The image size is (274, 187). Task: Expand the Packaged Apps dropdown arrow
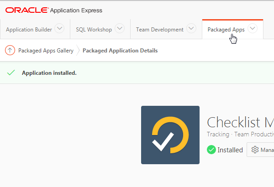[x=253, y=28]
